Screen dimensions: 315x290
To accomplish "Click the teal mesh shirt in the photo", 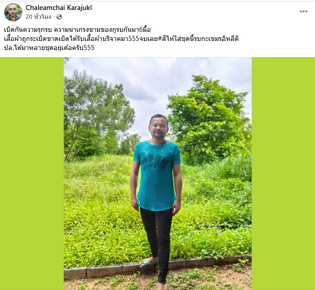I will (x=157, y=175).
